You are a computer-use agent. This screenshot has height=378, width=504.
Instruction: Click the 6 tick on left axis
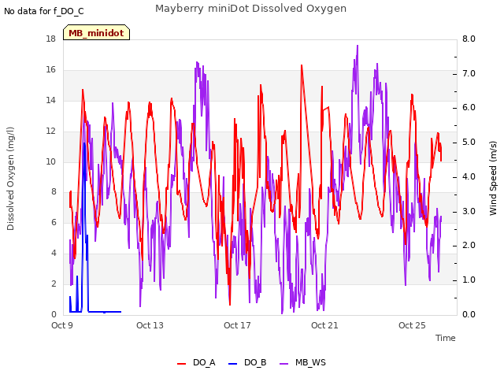click(x=54, y=222)
